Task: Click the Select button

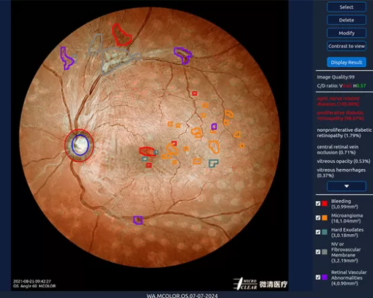Action: pos(347,7)
